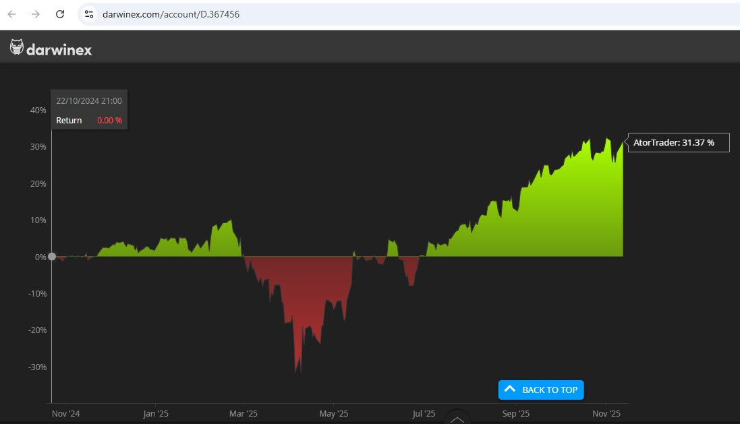The width and height of the screenshot is (740, 424).
Task: Click the Darwinex owl logo
Action: coord(17,48)
